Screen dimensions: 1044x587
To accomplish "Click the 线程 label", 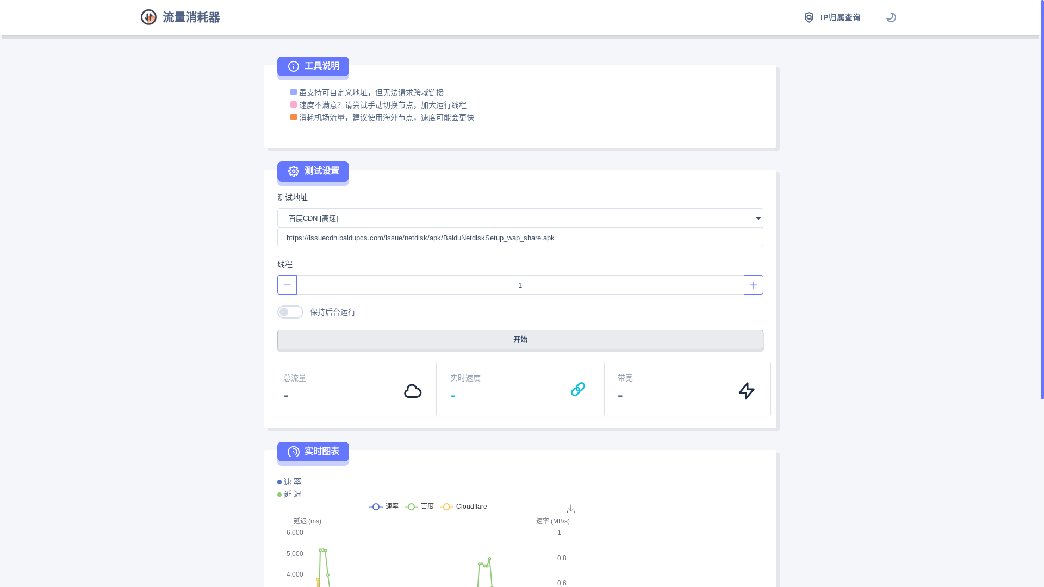I will coord(285,264).
